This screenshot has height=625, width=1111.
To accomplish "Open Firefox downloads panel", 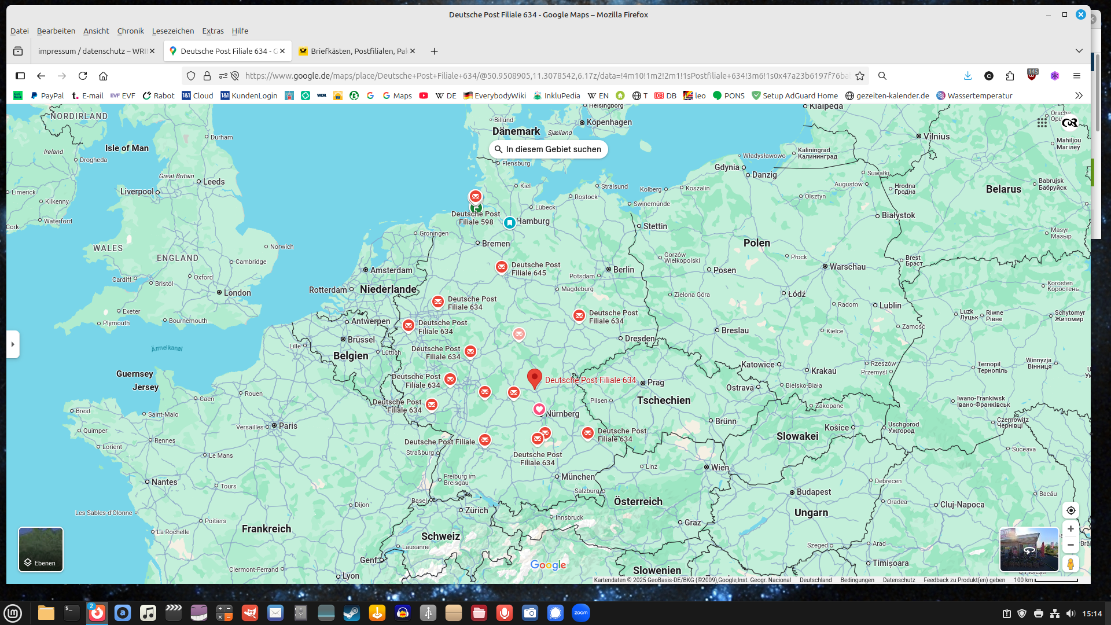I will click(968, 76).
